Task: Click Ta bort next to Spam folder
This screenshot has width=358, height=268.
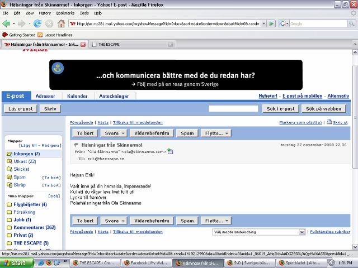Action: pos(51,178)
